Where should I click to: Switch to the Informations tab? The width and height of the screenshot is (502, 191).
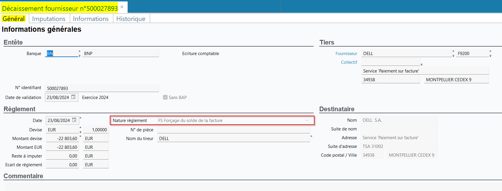91,19
